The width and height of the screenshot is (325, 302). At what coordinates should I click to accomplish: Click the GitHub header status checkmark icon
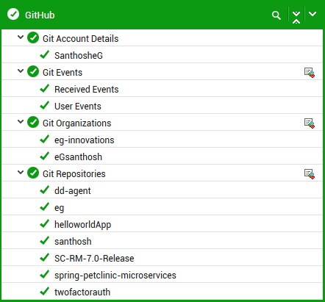13,14
